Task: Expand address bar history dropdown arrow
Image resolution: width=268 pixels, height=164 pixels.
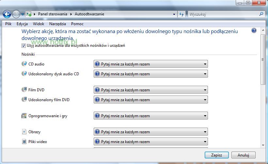Action: pyautogui.click(x=174, y=14)
